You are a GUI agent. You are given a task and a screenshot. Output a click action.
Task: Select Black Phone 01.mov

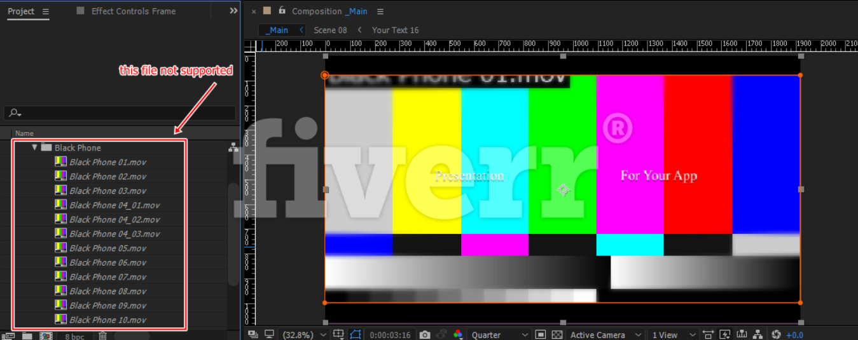tap(108, 162)
